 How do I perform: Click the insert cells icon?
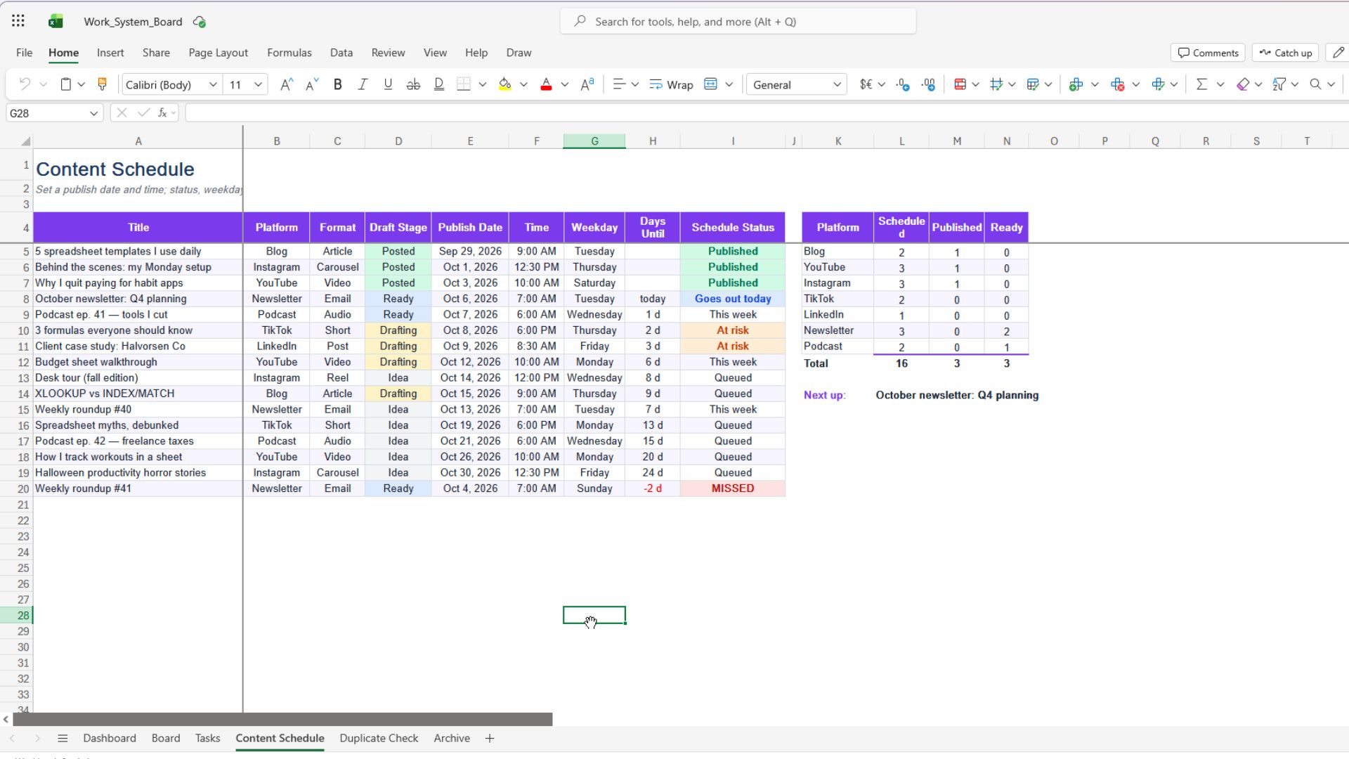(x=1076, y=84)
